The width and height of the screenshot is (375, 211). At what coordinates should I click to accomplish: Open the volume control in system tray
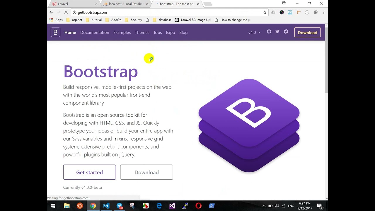coord(277,206)
